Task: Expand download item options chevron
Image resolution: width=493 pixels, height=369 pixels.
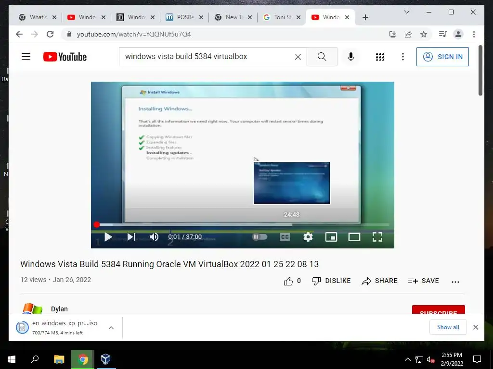Action: pos(111,328)
